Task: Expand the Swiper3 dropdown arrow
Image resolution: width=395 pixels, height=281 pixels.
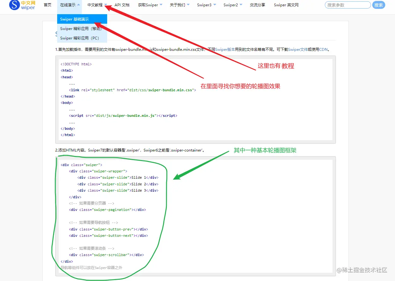Action: [215, 5]
